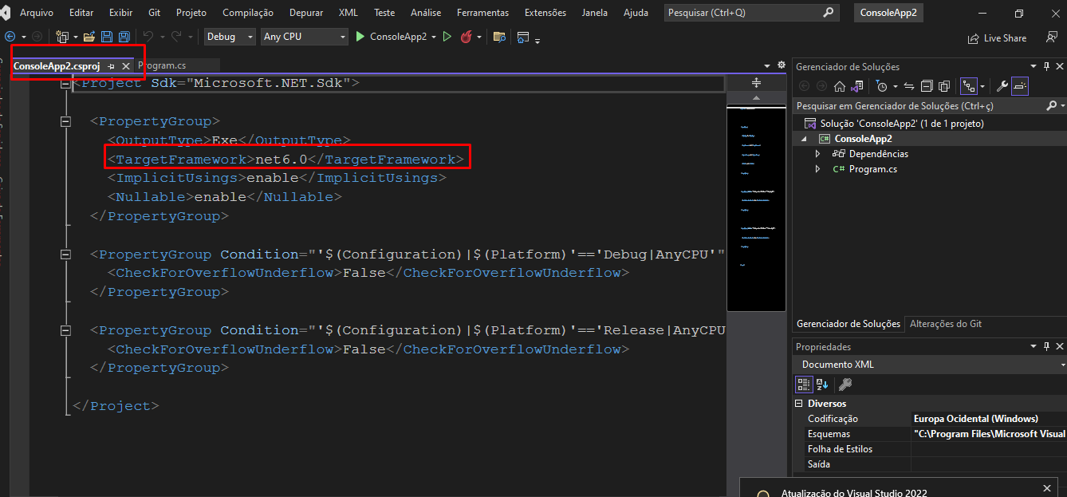Collapse the Debug|AnyCPU PropertyGroup element
Screen dimensions: 1067x497
point(65,254)
